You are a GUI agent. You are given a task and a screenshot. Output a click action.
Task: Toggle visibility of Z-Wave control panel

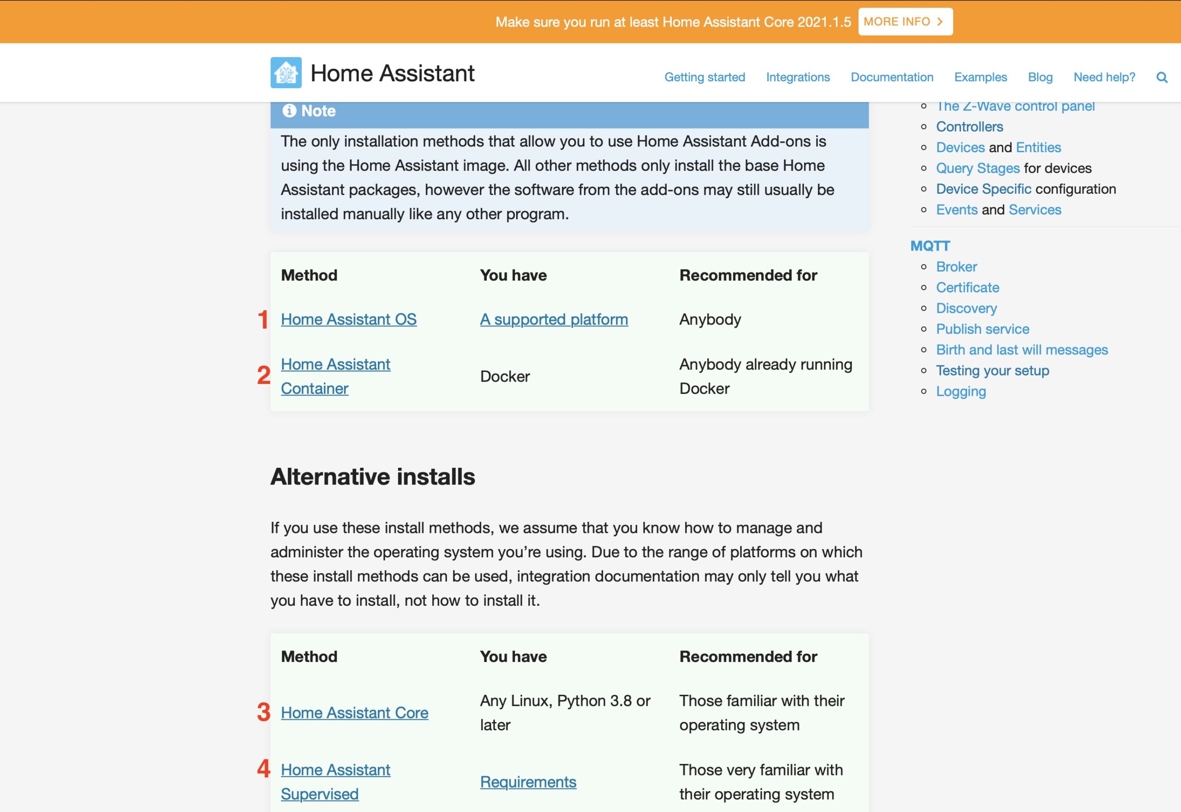pos(1015,106)
